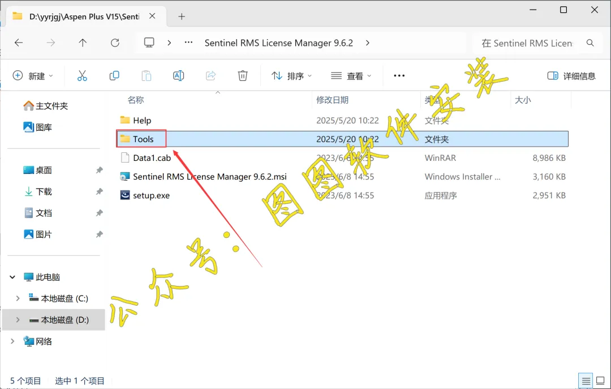Go back to previous folder
611x389 pixels.
point(19,43)
